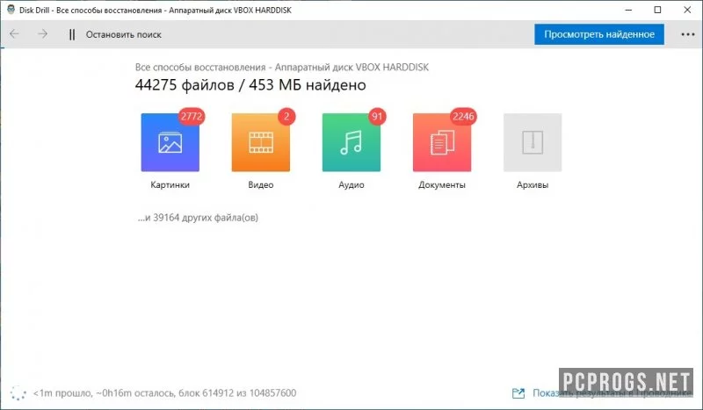703x410 pixels.
Task: Click the scan status text with block count
Action: (164, 393)
